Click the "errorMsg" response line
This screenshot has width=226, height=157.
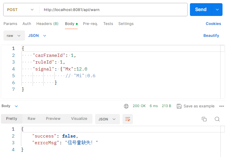point(65,142)
